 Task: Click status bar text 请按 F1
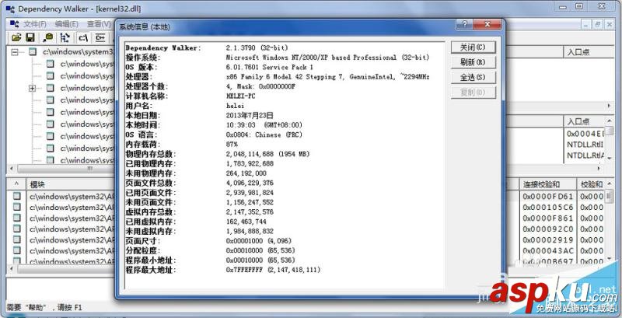(70, 307)
